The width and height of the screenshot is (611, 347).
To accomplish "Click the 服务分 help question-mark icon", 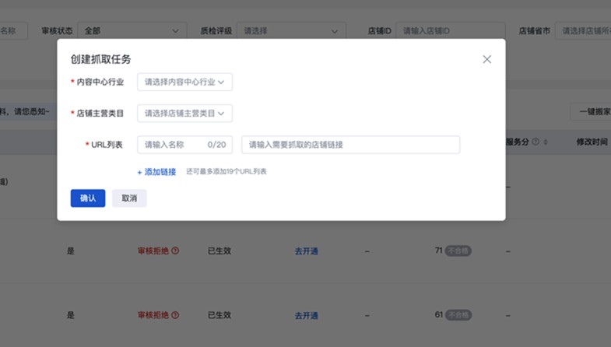I will [536, 142].
